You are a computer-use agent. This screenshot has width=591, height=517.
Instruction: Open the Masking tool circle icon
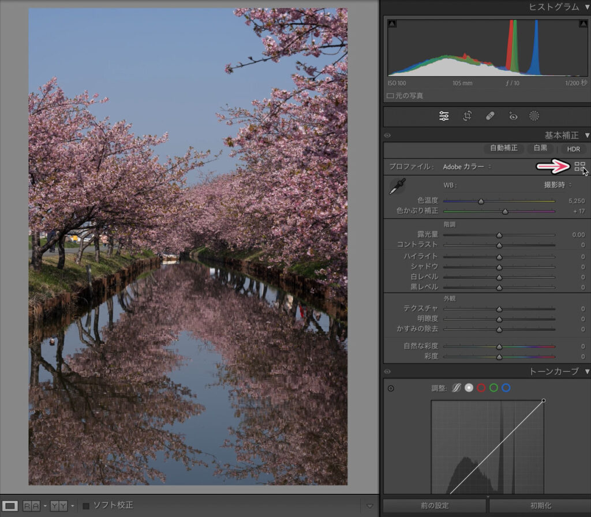pyautogui.click(x=534, y=116)
